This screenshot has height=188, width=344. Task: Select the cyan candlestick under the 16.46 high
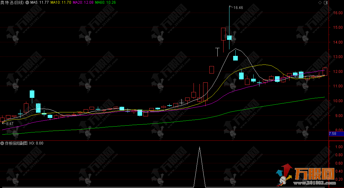tap(229, 38)
